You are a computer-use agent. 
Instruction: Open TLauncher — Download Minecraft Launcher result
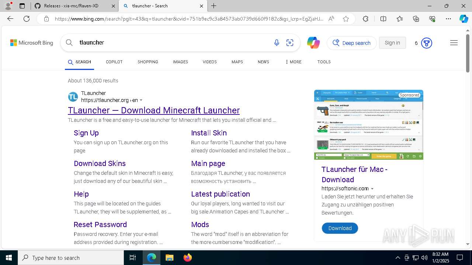pos(154,110)
